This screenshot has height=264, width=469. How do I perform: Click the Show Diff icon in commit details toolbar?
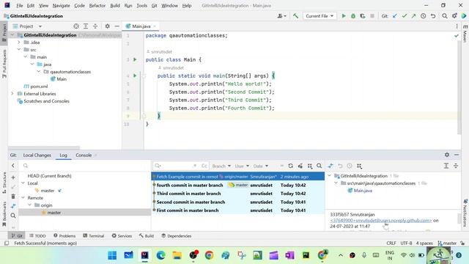[x=330, y=166]
